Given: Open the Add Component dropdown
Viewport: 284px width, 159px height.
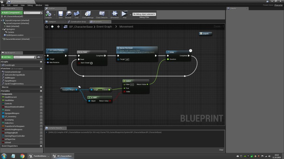Looking at the screenshot, I should [11, 12].
